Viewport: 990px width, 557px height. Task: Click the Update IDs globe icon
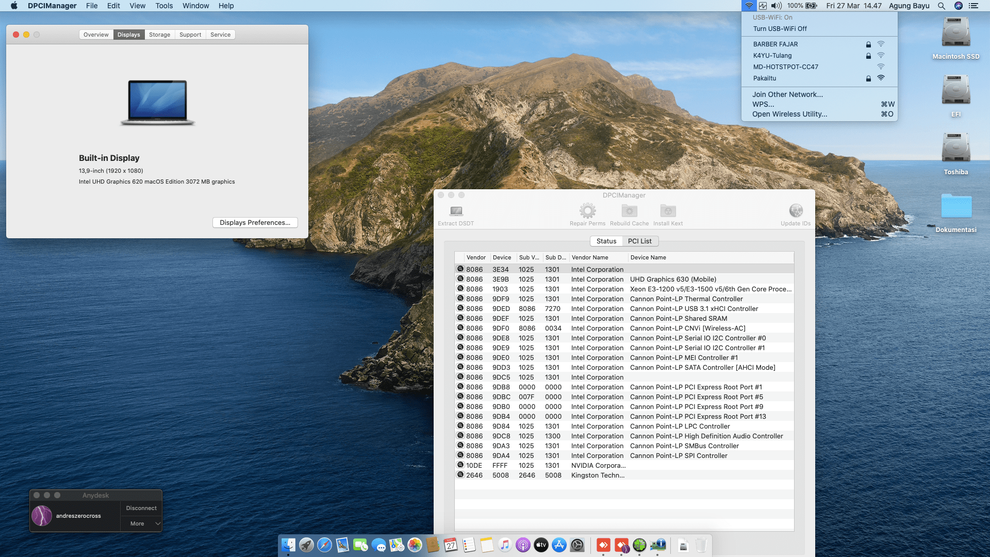point(796,211)
